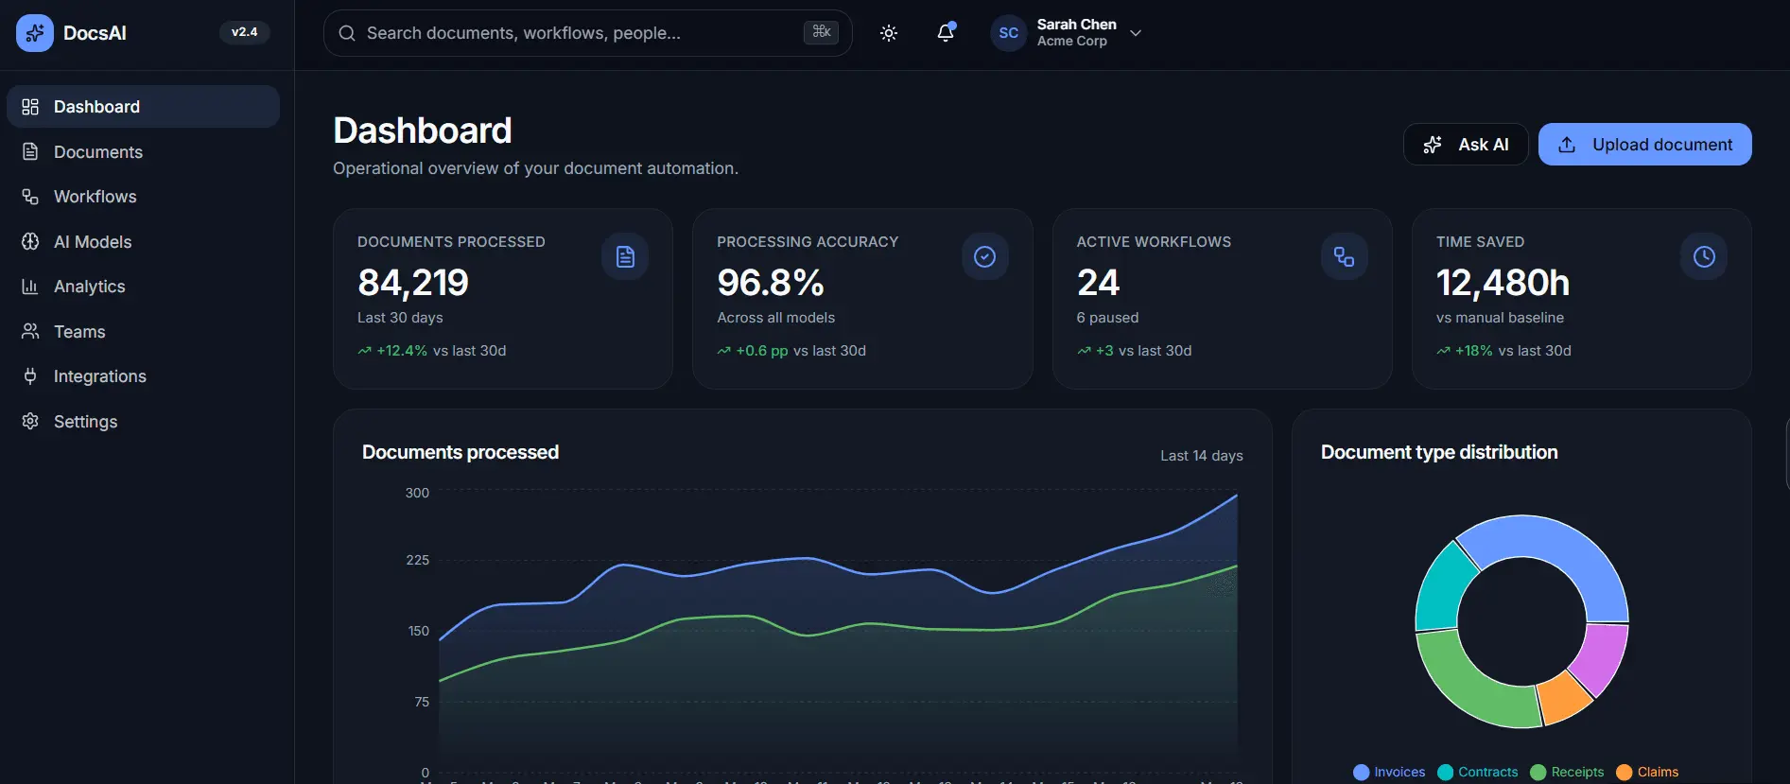This screenshot has width=1790, height=784.
Task: Click the SC user avatar
Action: click(1009, 33)
